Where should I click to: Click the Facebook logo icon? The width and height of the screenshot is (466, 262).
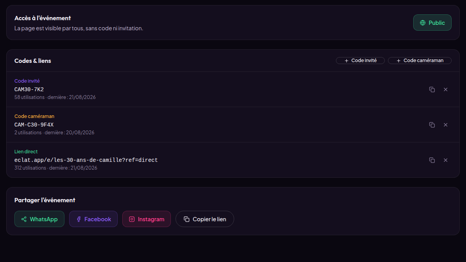point(78,219)
